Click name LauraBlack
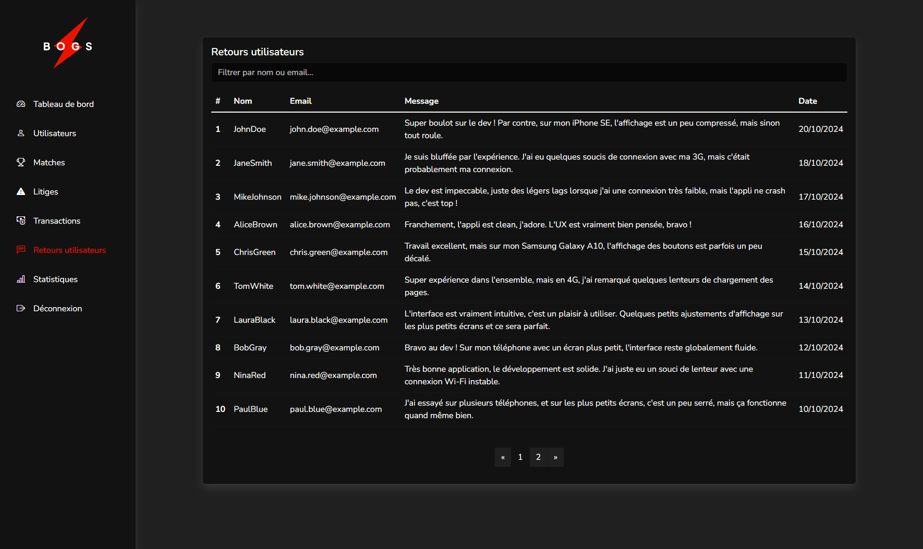 [x=254, y=320]
